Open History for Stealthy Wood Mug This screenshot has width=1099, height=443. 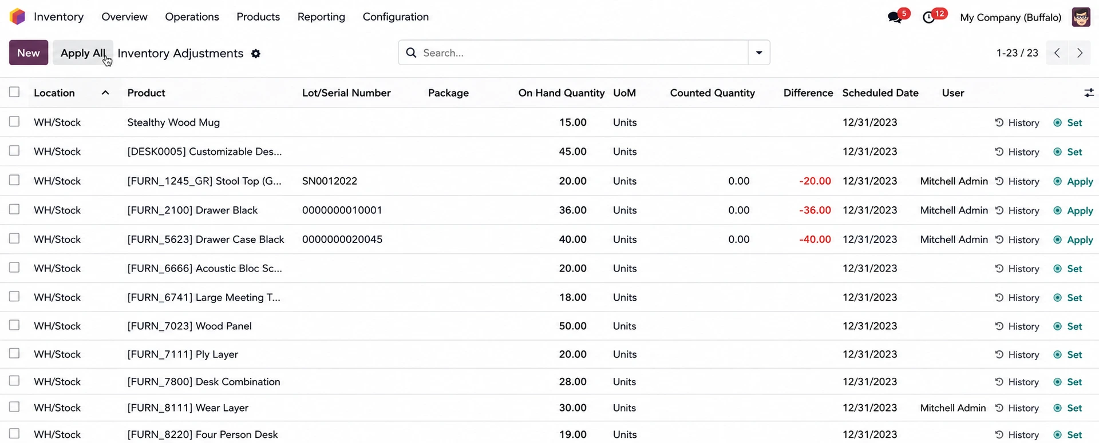(x=1017, y=123)
